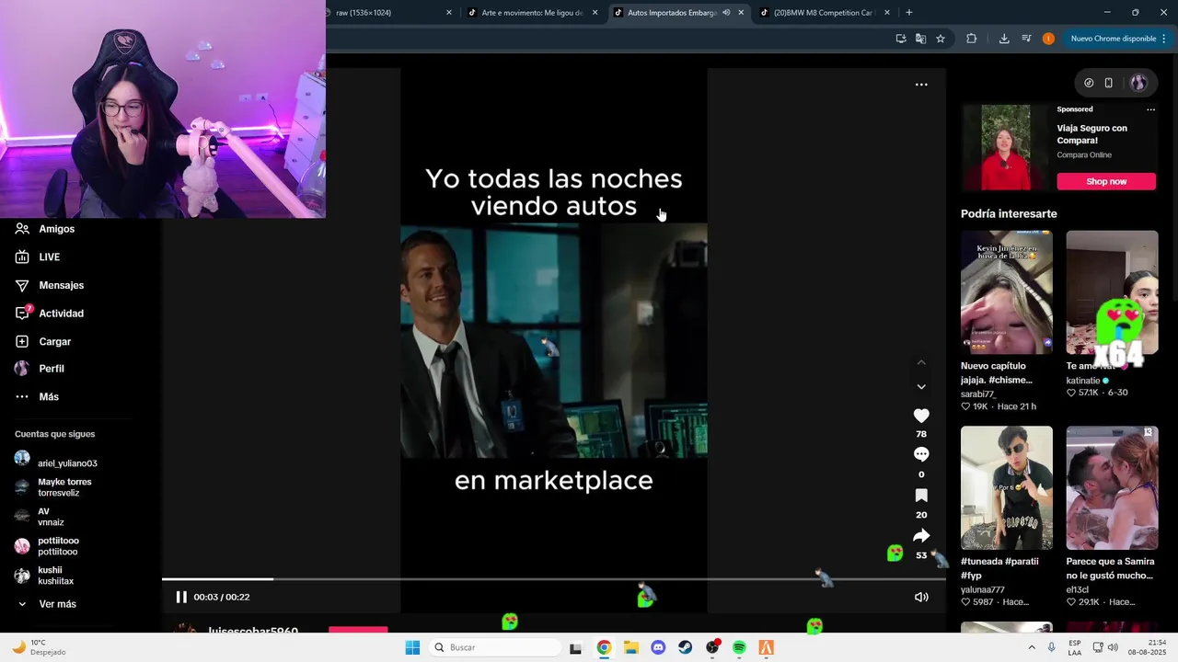
Task: Select Autos Importados Embarga tab
Action: 672,13
